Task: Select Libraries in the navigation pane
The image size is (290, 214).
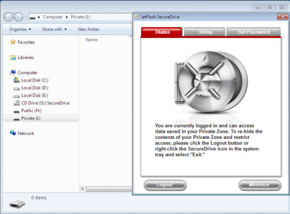Action: pos(26,57)
